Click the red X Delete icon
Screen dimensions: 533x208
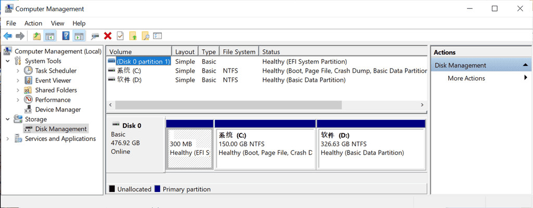[x=108, y=36]
